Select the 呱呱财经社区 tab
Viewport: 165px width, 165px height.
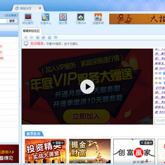(31, 31)
